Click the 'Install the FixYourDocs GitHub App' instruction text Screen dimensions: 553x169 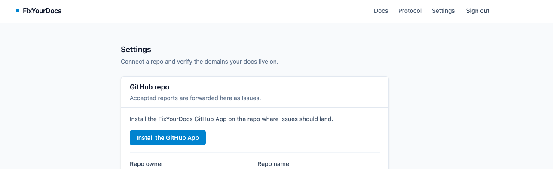(x=231, y=119)
